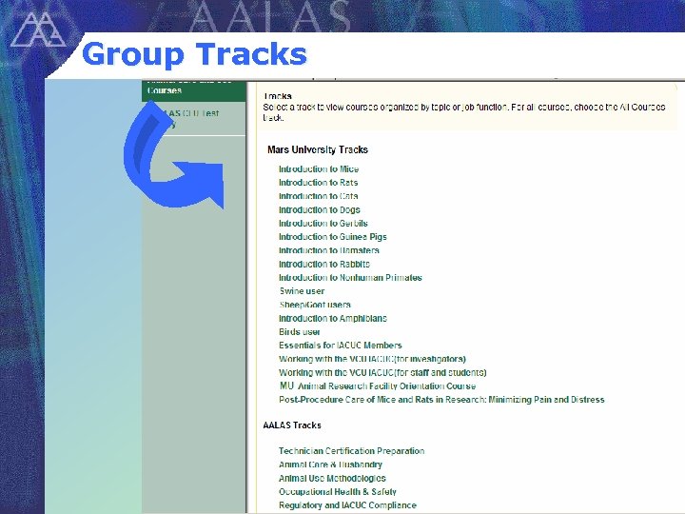685x514 pixels.
Task: Open Working with VCU IACUC for investigators
Action: coord(372,359)
